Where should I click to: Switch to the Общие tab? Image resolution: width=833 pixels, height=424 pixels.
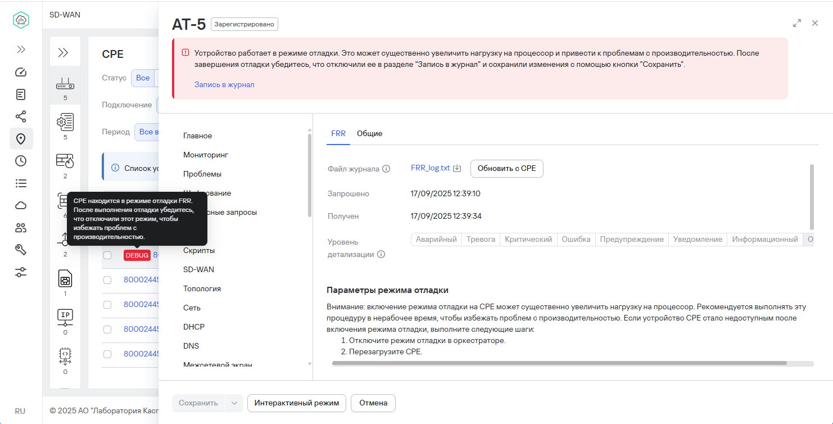[x=370, y=134]
